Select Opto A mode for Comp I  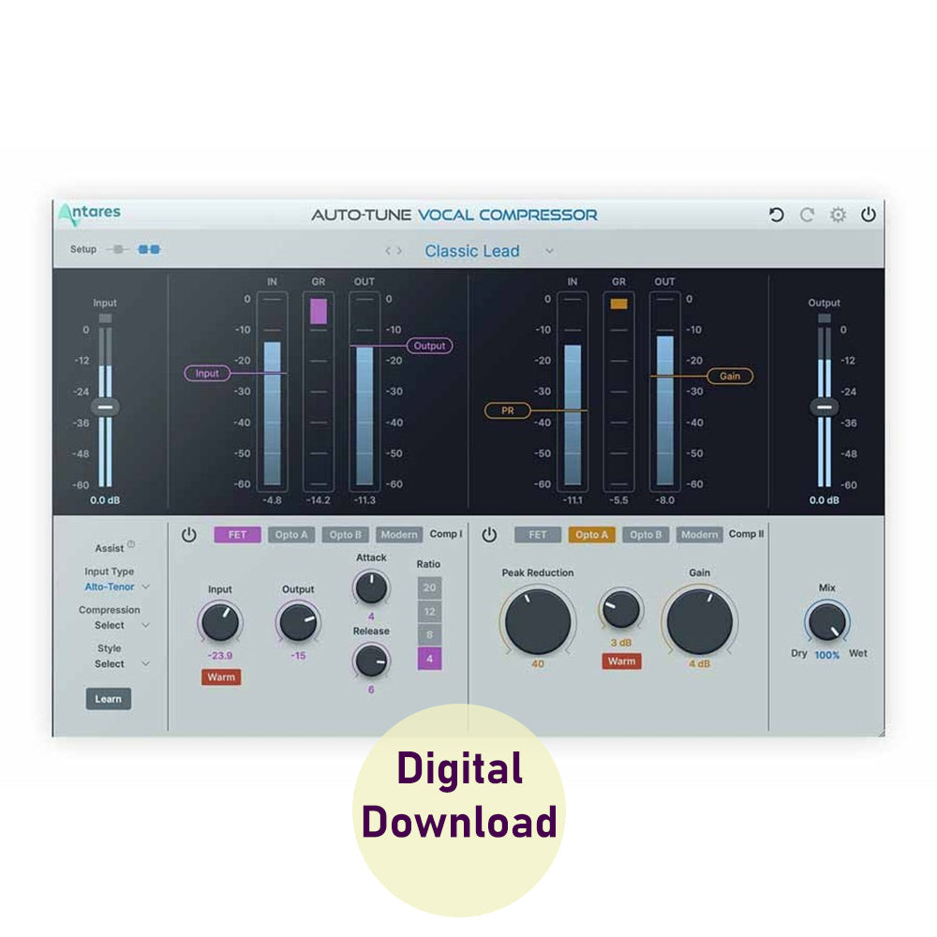point(291,534)
